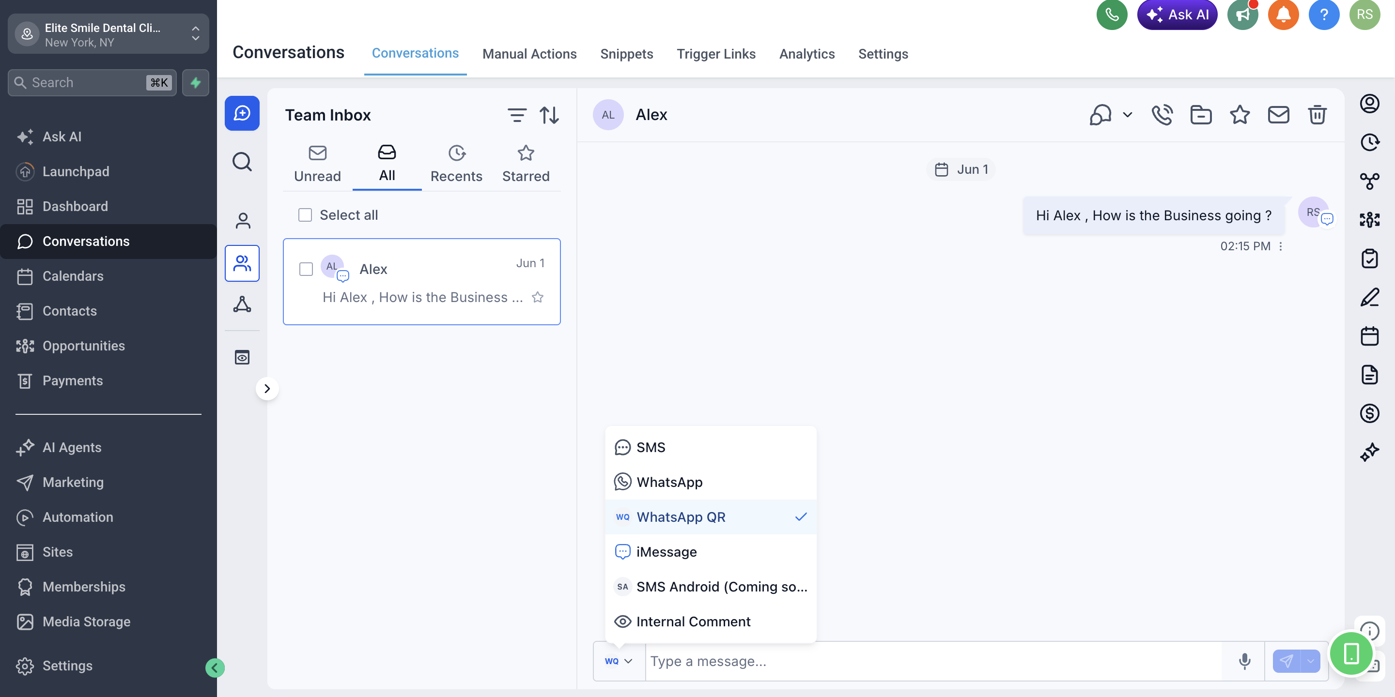Click the sort arrows icon in Team Inbox
The height and width of the screenshot is (697, 1395).
[x=549, y=115]
